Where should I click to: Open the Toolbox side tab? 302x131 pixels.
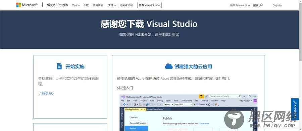click(x=122, y=125)
